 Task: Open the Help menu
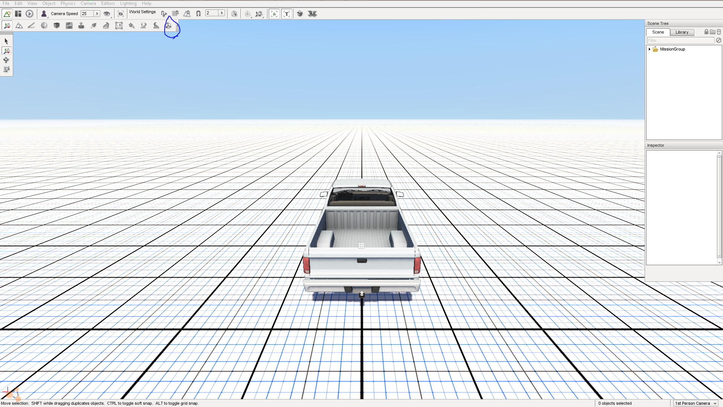coord(147,3)
